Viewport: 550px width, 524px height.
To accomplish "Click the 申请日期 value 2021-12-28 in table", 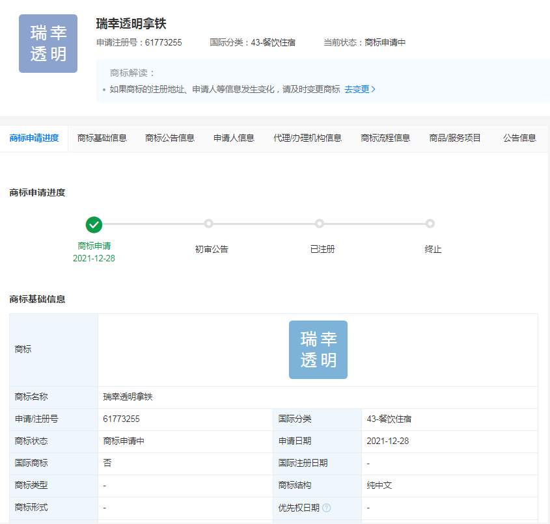I will [x=388, y=441].
